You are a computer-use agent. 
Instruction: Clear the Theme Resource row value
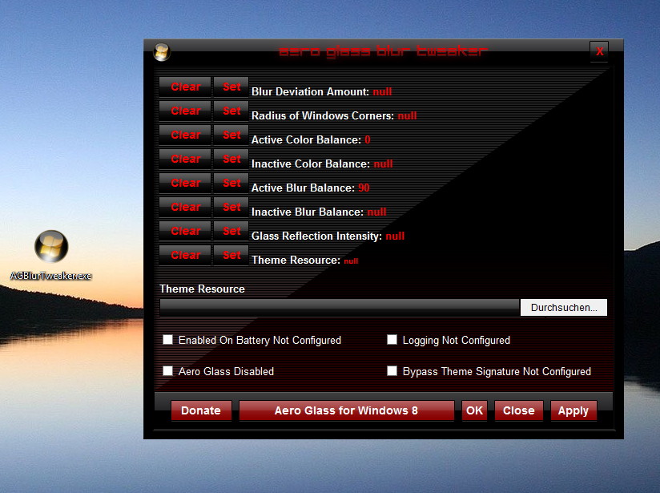[x=185, y=255]
